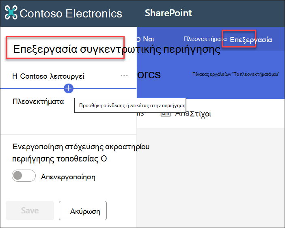Viewport: 285px width, 228px height.
Task: Click the Στίχοι label in page content
Action: [x=200, y=114]
